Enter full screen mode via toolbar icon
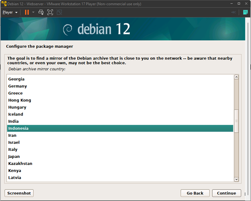This screenshot has height=201, width=251. tap(50, 12)
